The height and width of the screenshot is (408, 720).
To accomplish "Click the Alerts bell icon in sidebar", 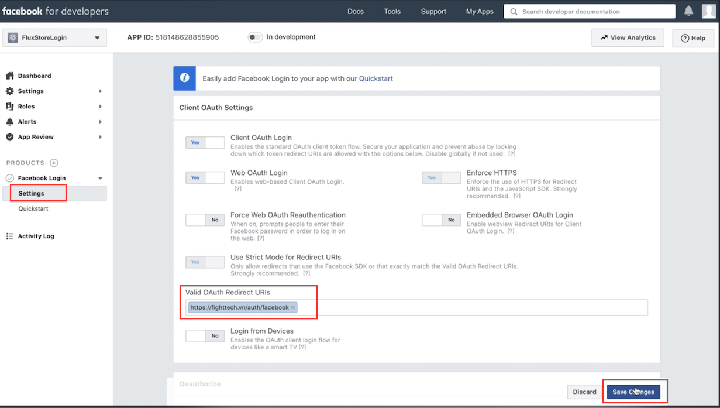I will pos(9,121).
